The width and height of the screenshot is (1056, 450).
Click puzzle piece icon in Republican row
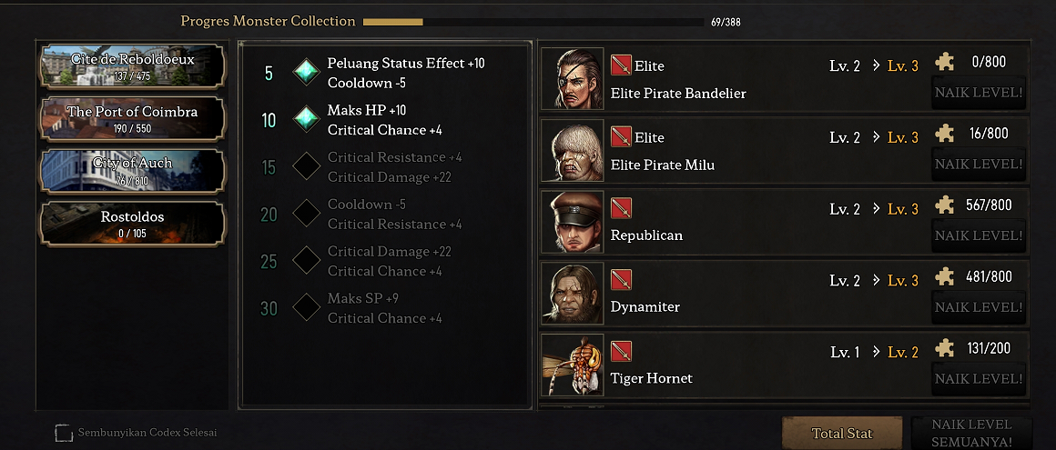946,205
